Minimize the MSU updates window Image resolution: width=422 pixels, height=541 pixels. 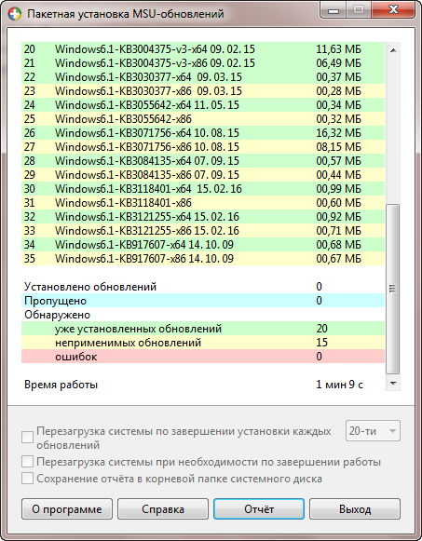point(333,10)
